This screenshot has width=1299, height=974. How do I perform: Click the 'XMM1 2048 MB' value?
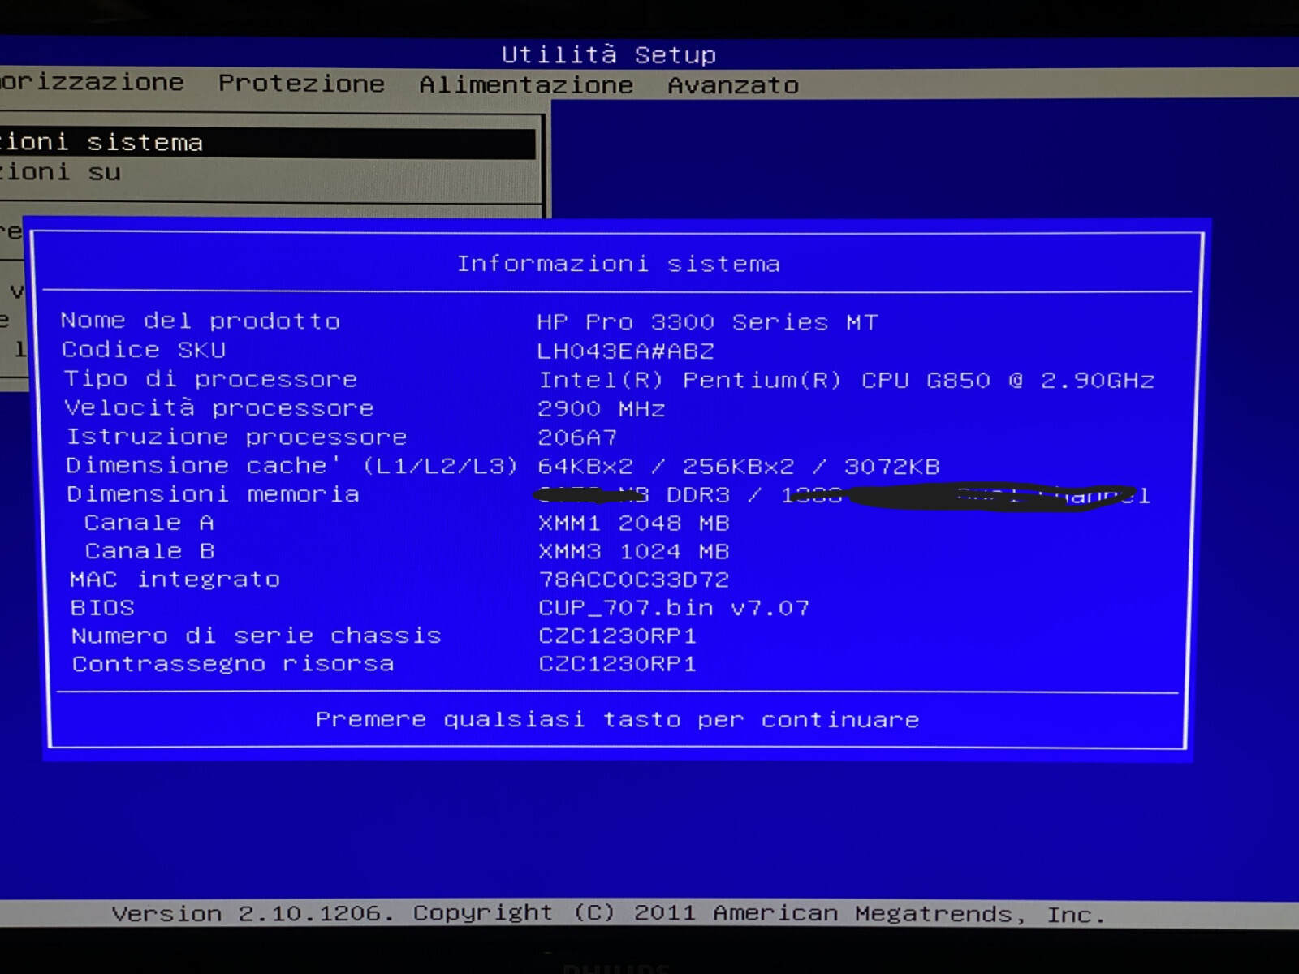pyautogui.click(x=634, y=524)
